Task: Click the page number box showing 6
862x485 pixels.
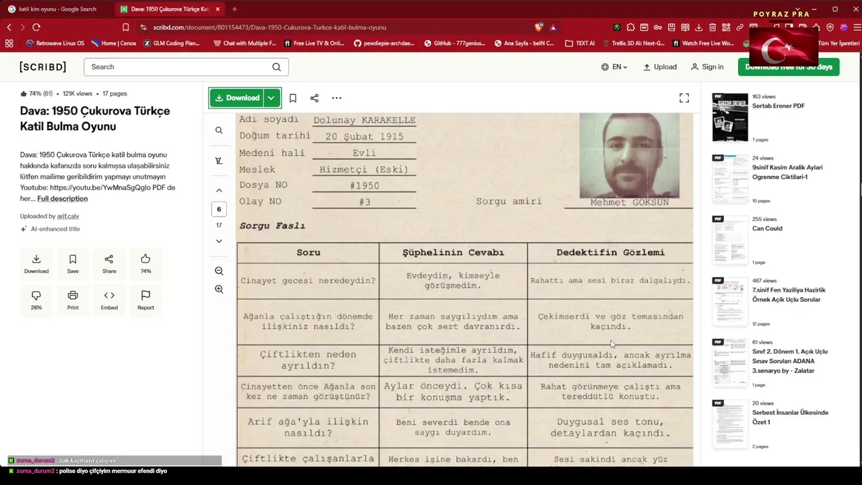Action: 219,209
